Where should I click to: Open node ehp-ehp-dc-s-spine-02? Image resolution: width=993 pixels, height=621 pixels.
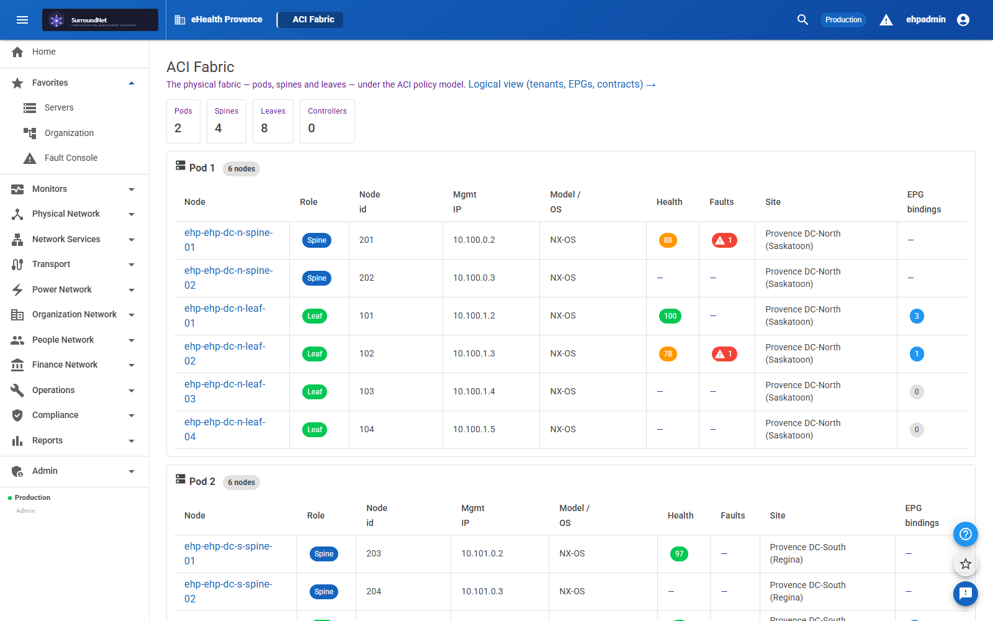tap(228, 591)
